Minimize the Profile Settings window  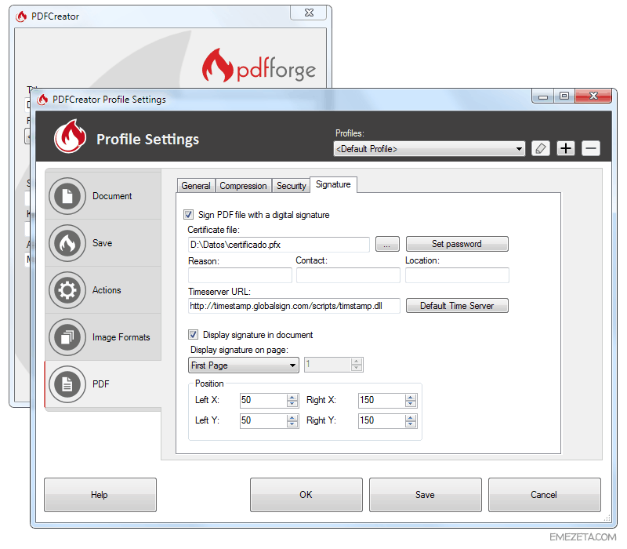pyautogui.click(x=543, y=96)
